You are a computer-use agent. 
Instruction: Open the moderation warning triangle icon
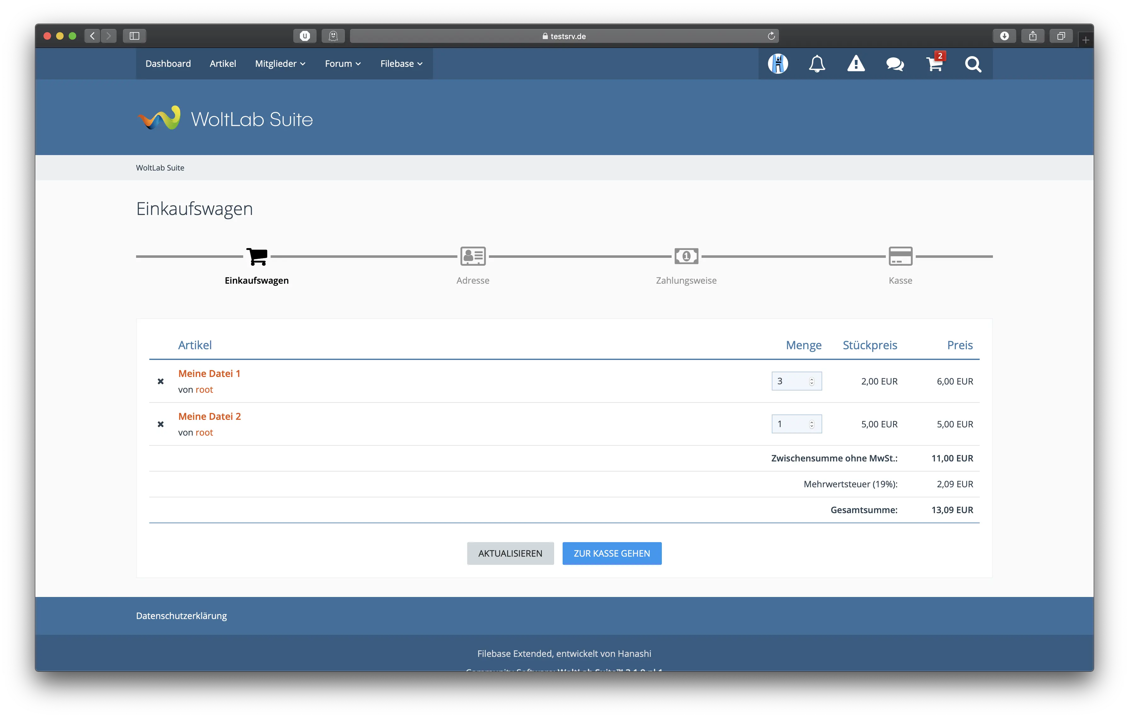click(x=856, y=64)
